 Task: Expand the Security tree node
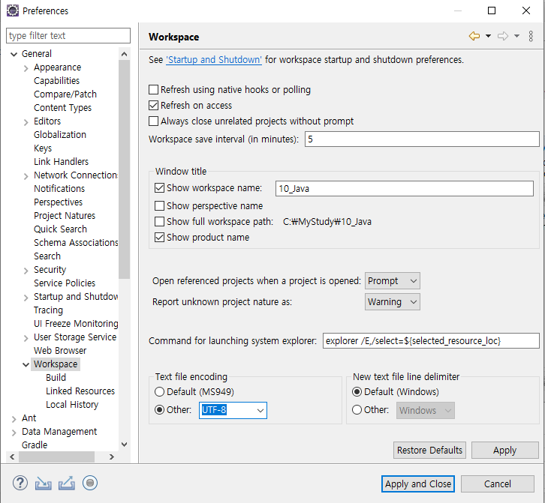(26, 271)
